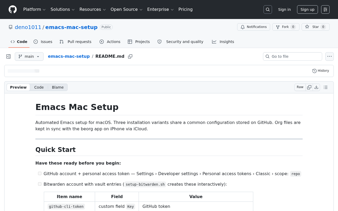Expand the file tree side panel
Screen dimensions: 338x211
(x=8, y=56)
